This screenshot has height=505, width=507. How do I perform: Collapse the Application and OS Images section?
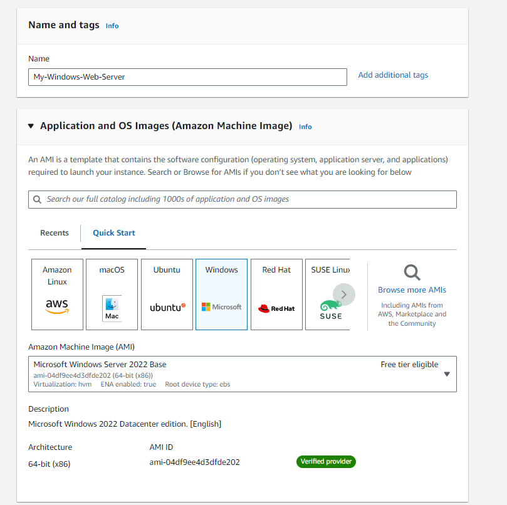click(x=31, y=125)
